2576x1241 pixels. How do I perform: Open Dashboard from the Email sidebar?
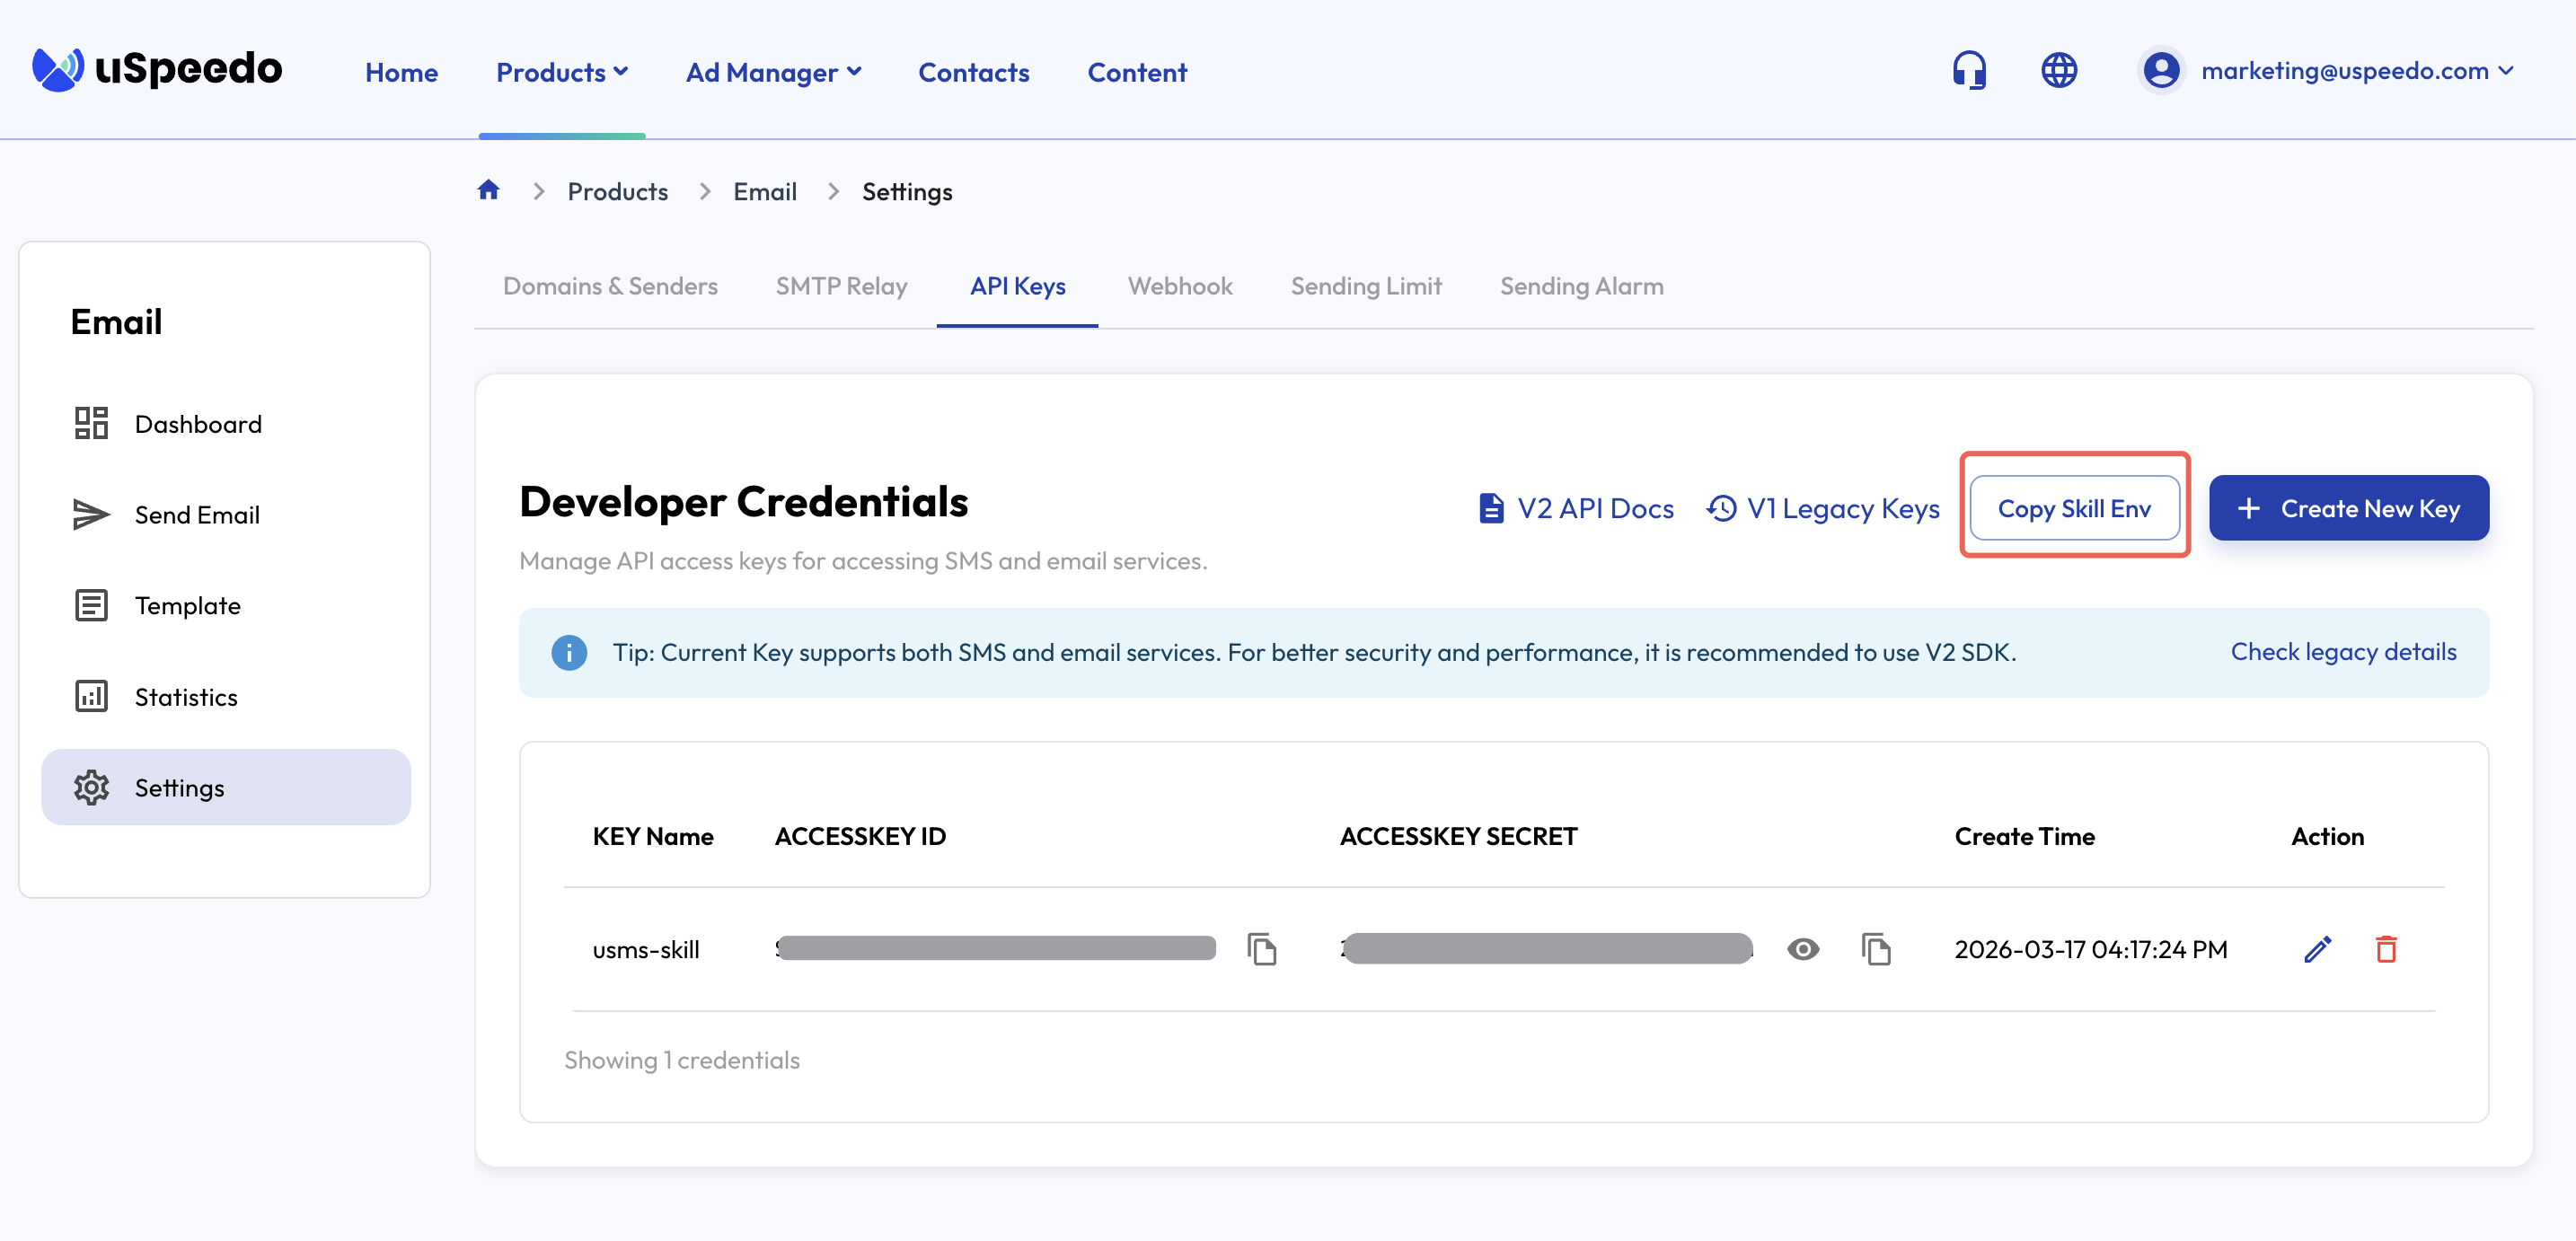tap(197, 424)
